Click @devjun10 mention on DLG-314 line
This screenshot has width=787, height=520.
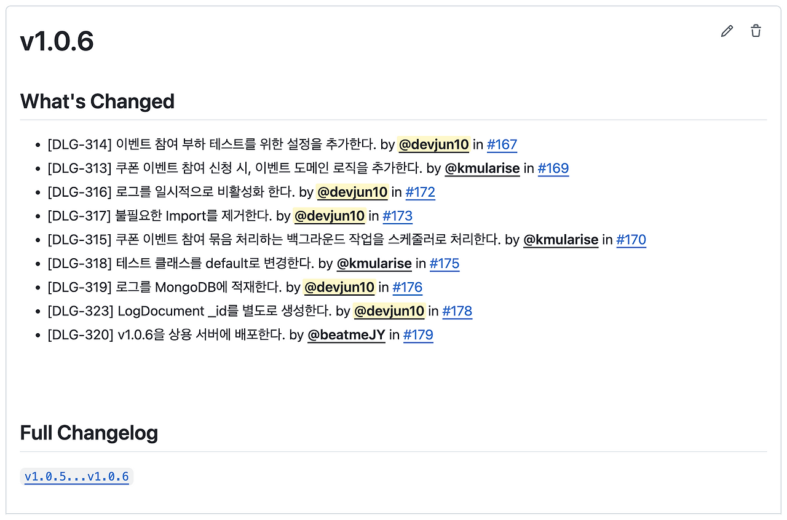click(x=433, y=145)
